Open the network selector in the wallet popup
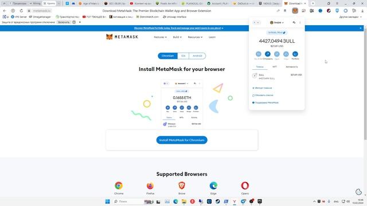 pos(256,22)
